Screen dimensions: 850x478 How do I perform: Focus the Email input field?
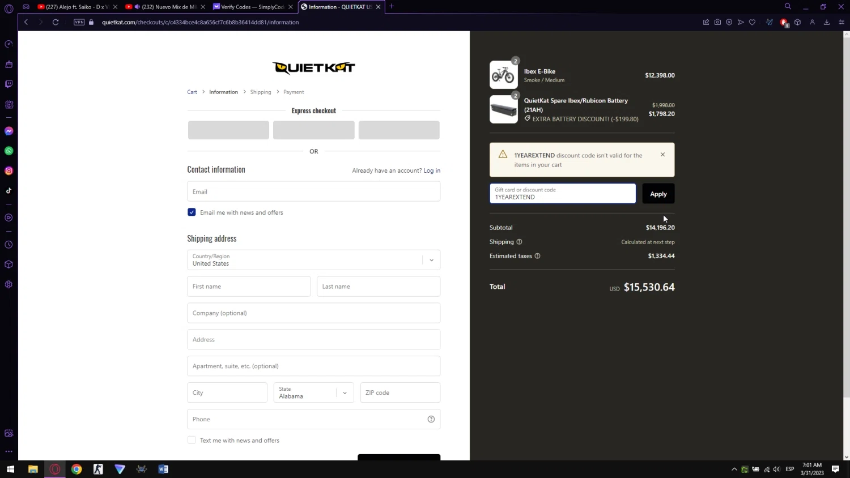pyautogui.click(x=313, y=191)
